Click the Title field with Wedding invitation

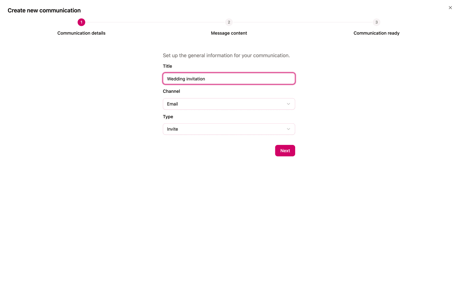click(x=229, y=79)
